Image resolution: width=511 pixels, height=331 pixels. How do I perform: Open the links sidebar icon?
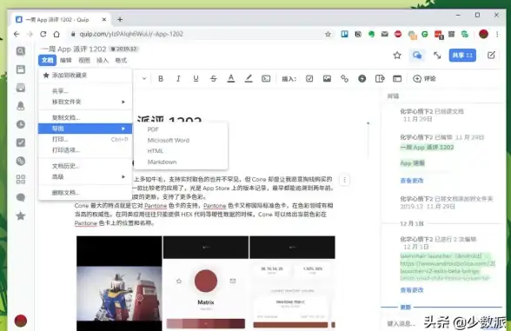(x=21, y=161)
